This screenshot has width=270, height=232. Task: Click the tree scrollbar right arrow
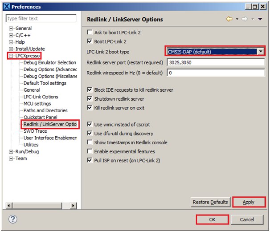coord(74,205)
